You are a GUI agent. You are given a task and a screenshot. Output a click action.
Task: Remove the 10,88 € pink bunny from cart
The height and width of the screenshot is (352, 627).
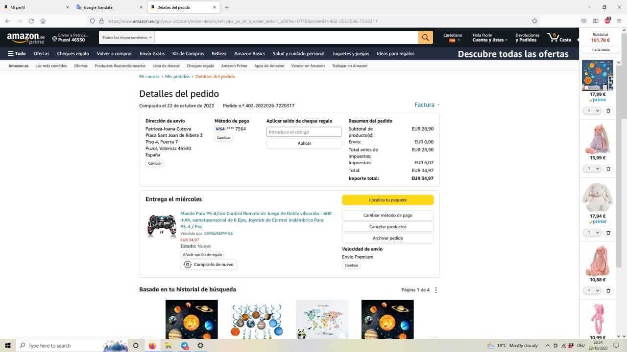(x=608, y=290)
